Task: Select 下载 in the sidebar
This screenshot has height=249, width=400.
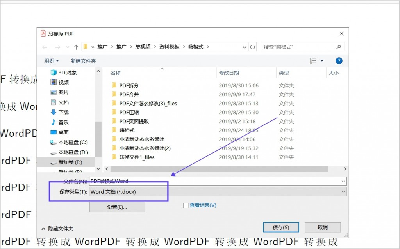Action: (x=60, y=112)
